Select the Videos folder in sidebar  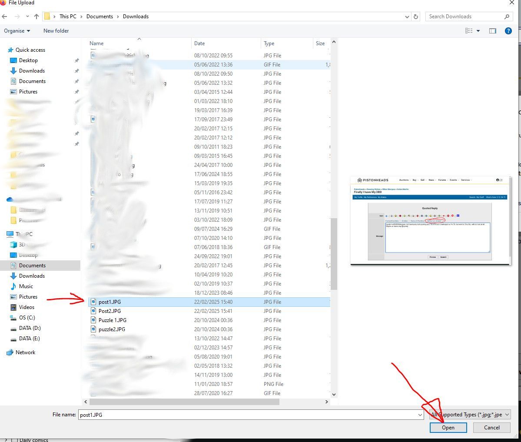pyautogui.click(x=27, y=307)
